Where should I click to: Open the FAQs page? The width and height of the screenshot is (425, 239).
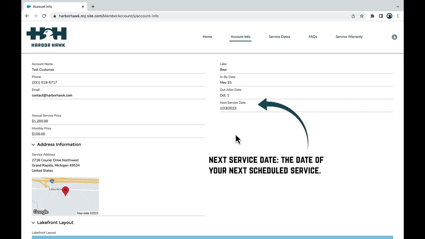(313, 37)
